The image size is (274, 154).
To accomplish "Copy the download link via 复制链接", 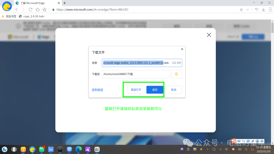I will [x=97, y=90].
